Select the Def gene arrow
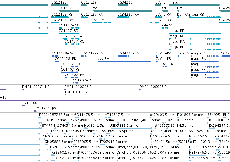 178,11
